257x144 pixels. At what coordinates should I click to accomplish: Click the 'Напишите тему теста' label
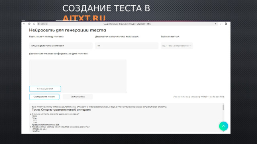tap(46, 36)
